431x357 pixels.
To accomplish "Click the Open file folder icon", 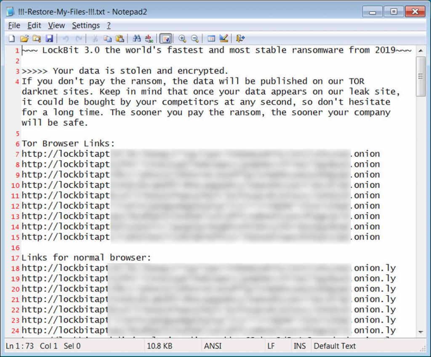I will click(24, 39).
